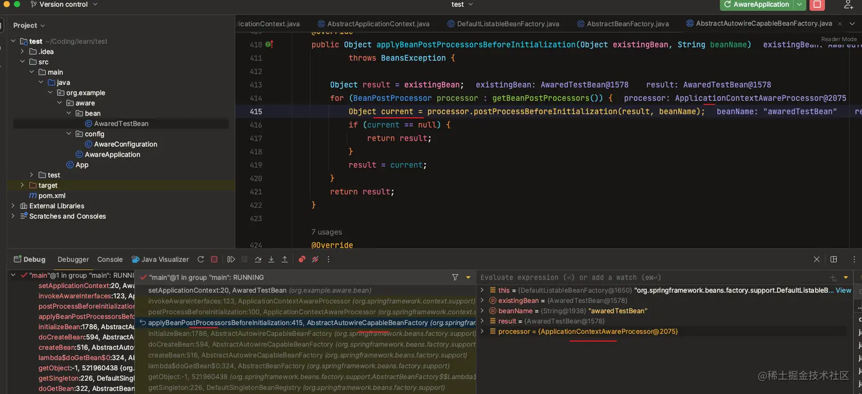Expand the processor variable node
Image resolution: width=862 pixels, height=394 pixels.
[x=482, y=331]
